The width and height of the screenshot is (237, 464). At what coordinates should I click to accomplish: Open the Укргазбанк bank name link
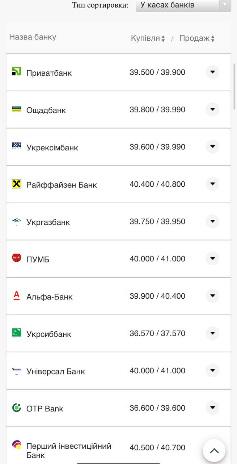[x=48, y=222]
